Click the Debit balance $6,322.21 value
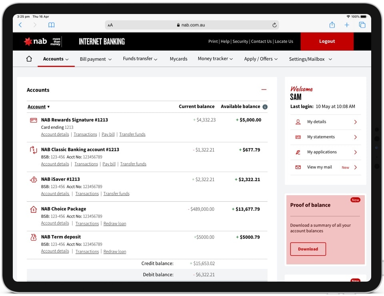 pyautogui.click(x=204, y=275)
